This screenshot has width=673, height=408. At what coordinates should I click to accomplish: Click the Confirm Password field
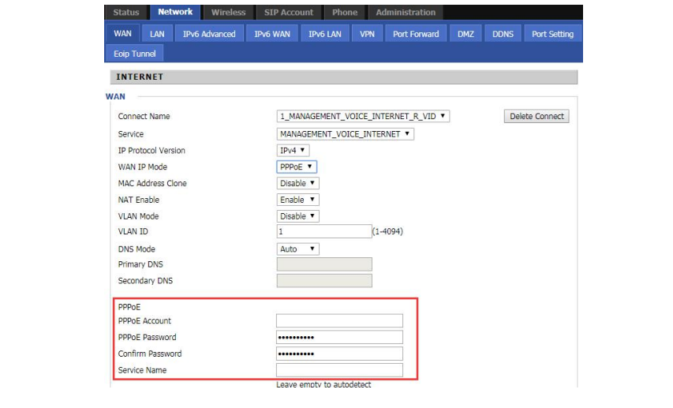(339, 354)
